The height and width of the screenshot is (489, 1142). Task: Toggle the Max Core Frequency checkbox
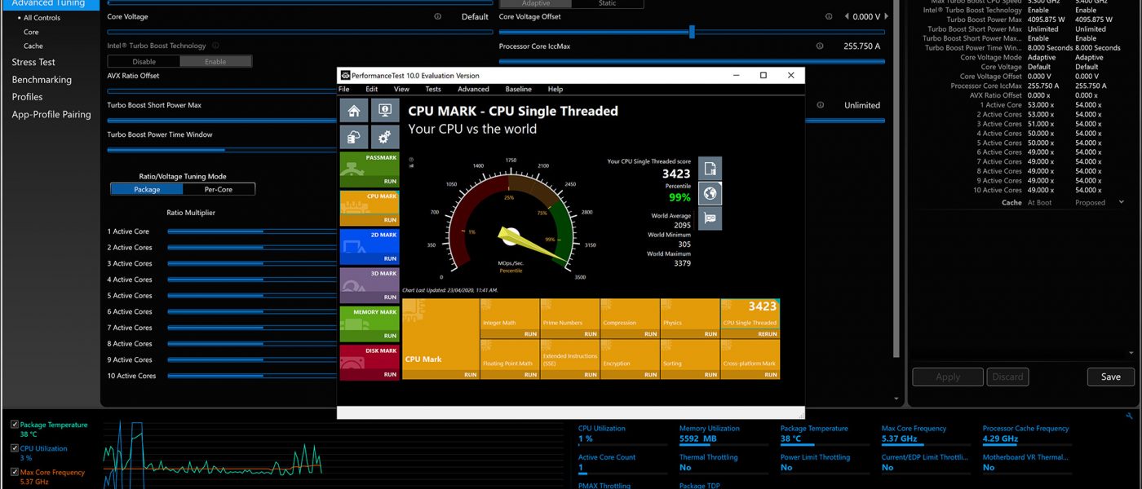[x=15, y=472]
